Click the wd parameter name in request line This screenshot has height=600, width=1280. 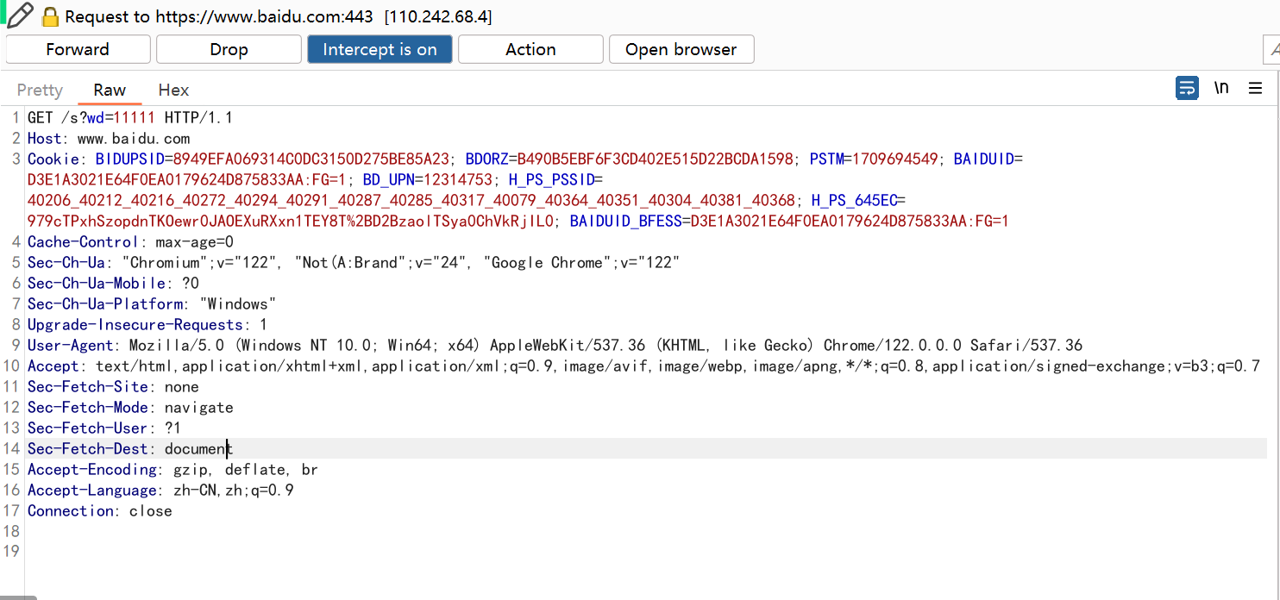point(96,118)
